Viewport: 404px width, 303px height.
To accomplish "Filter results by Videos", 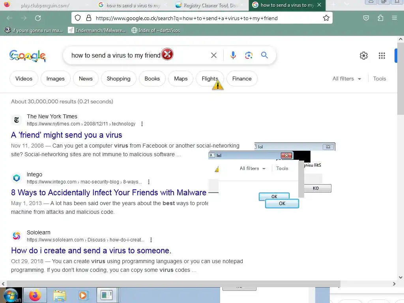I will click(24, 79).
